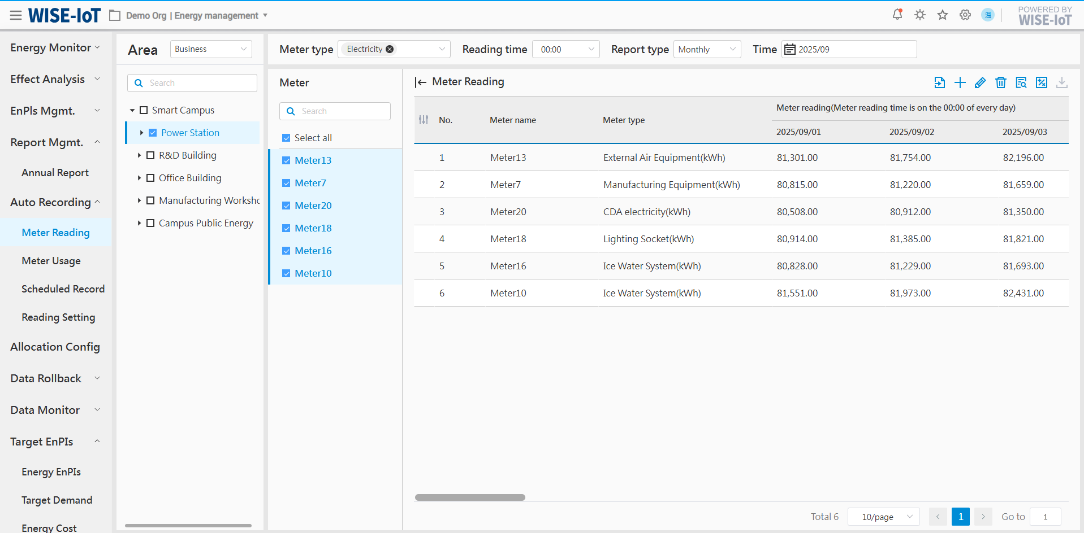1084x533 pixels.
Task: Click the import file icon in Meter Reading toolbar
Action: pos(939,82)
